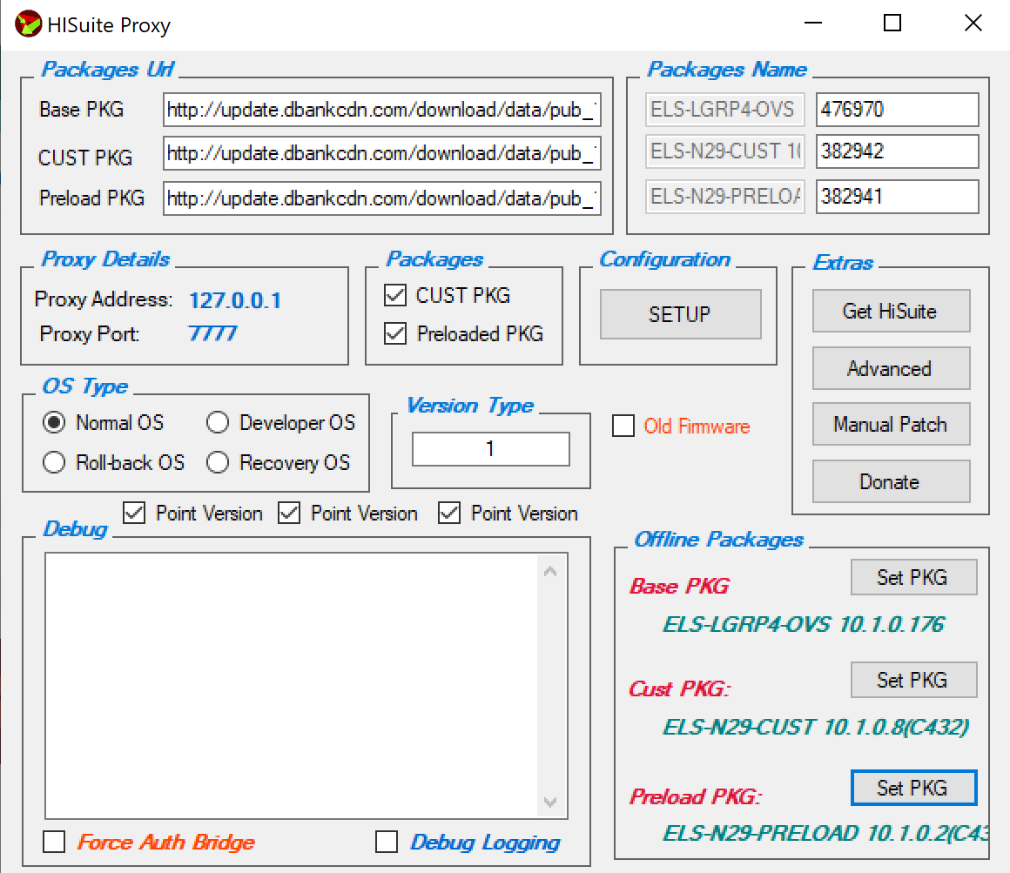Enable Force Auth Bridge checkbox
Screen dimensions: 1010x873
tap(54, 842)
